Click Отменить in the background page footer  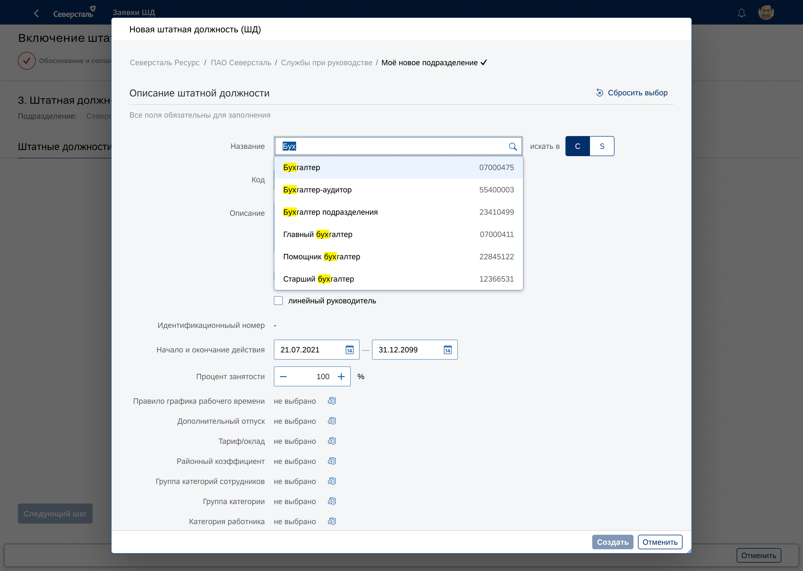pyautogui.click(x=759, y=556)
